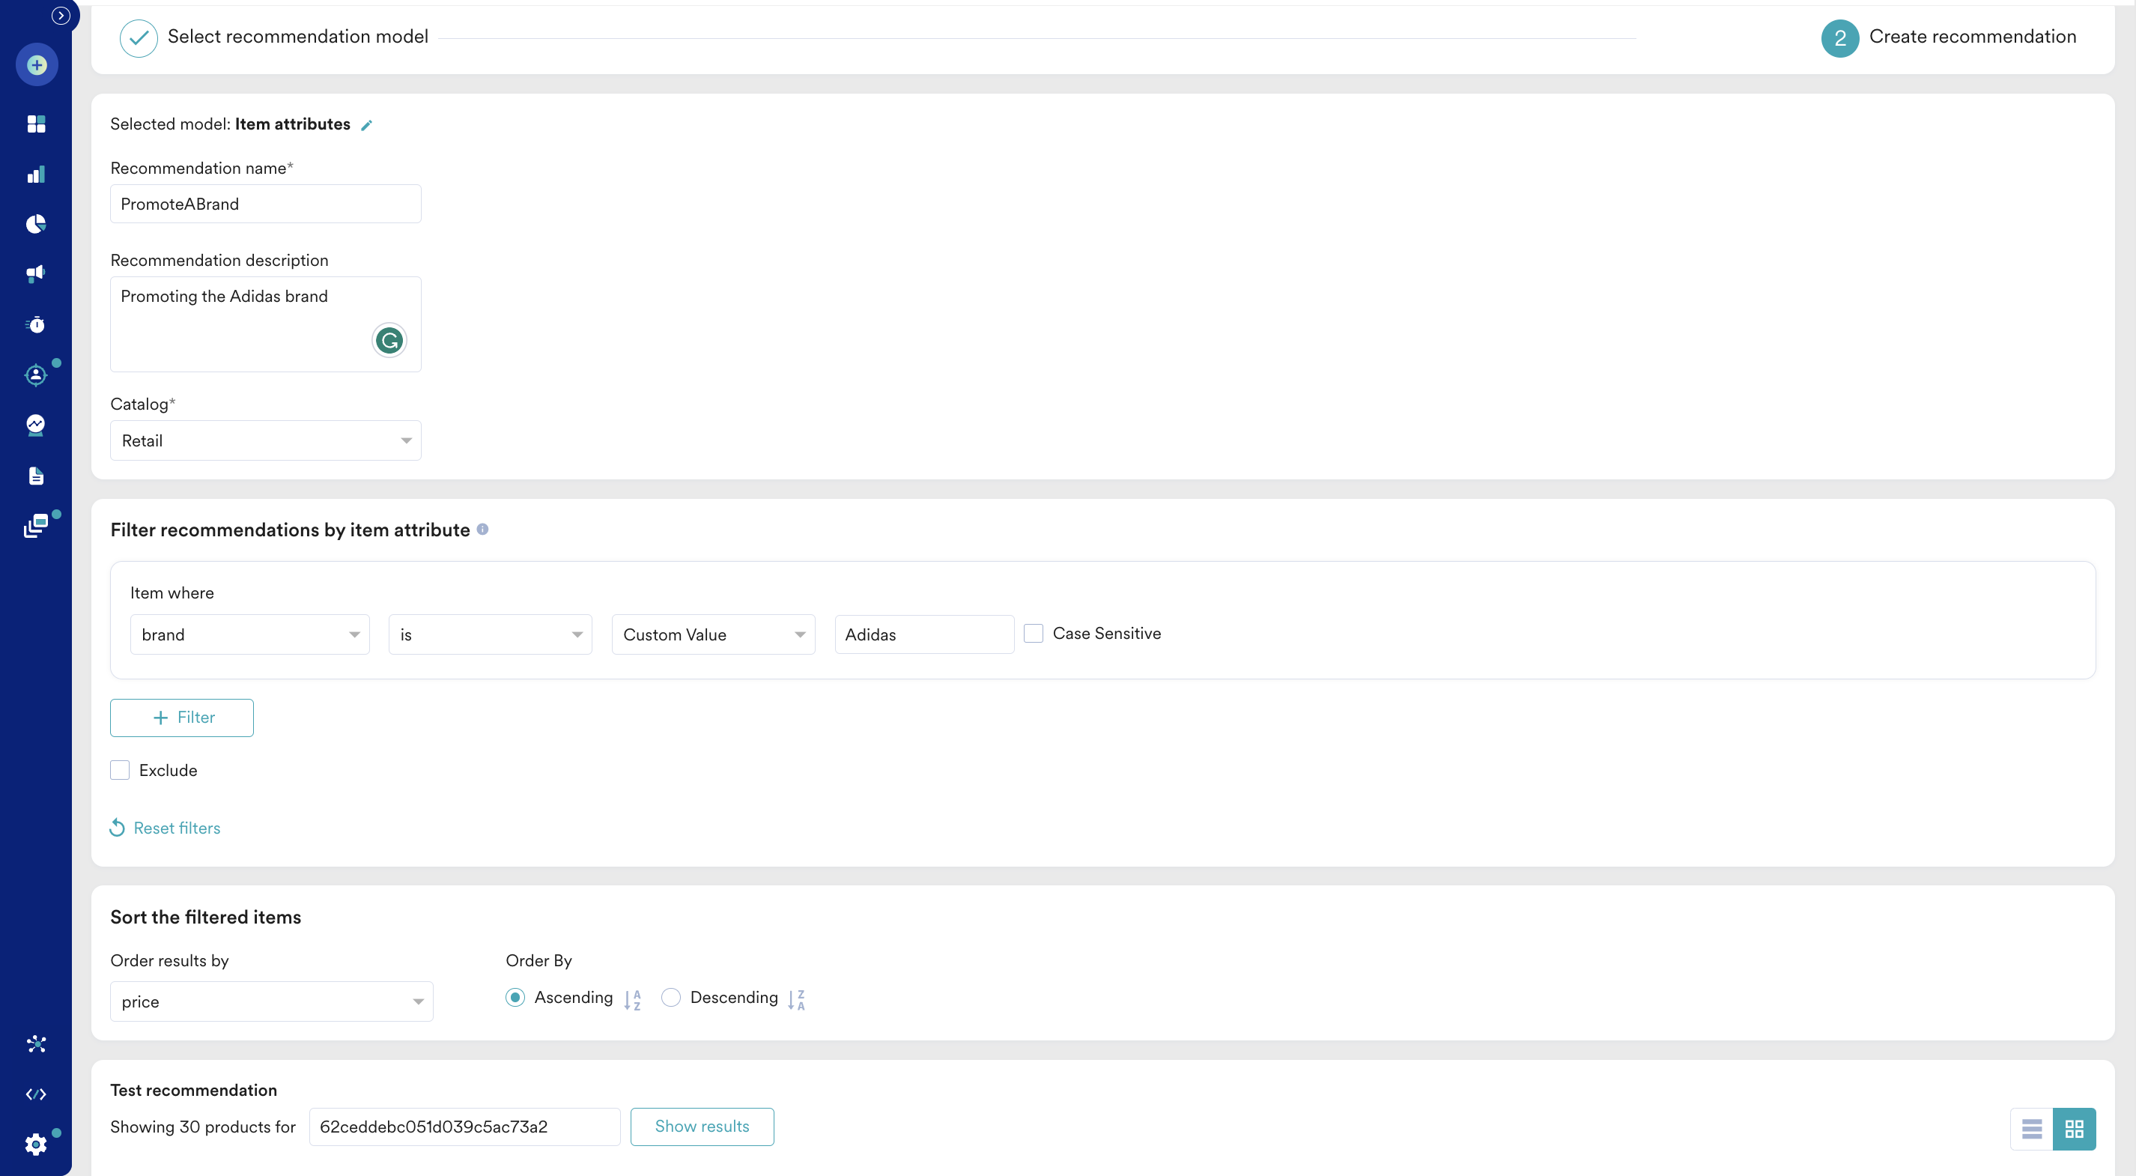Open the megaphone campaigns icon
This screenshot has height=1176, width=2136.
click(37, 273)
